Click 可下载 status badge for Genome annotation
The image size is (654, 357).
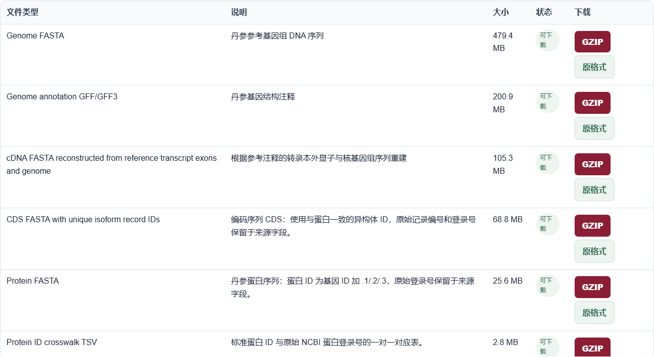click(x=548, y=101)
